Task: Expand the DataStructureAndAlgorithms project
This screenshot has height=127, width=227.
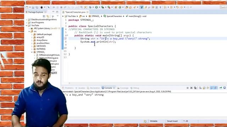Action: point(27,20)
